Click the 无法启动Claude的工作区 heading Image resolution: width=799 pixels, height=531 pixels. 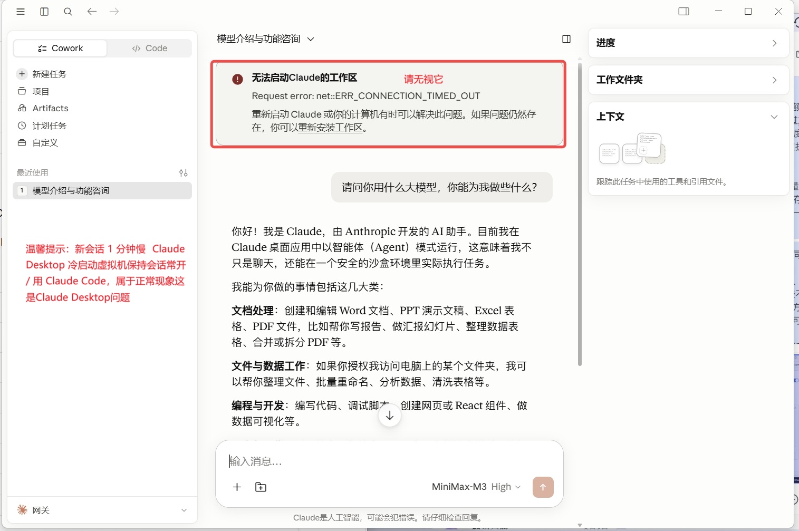click(x=304, y=78)
